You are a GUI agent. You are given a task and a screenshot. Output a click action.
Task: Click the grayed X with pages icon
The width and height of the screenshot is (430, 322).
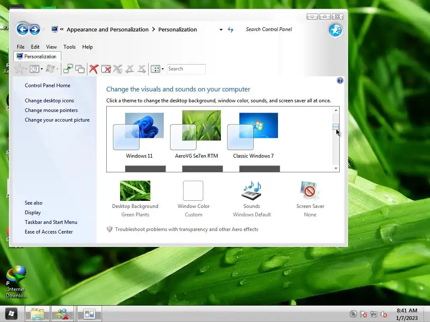pyautogui.click(x=118, y=69)
